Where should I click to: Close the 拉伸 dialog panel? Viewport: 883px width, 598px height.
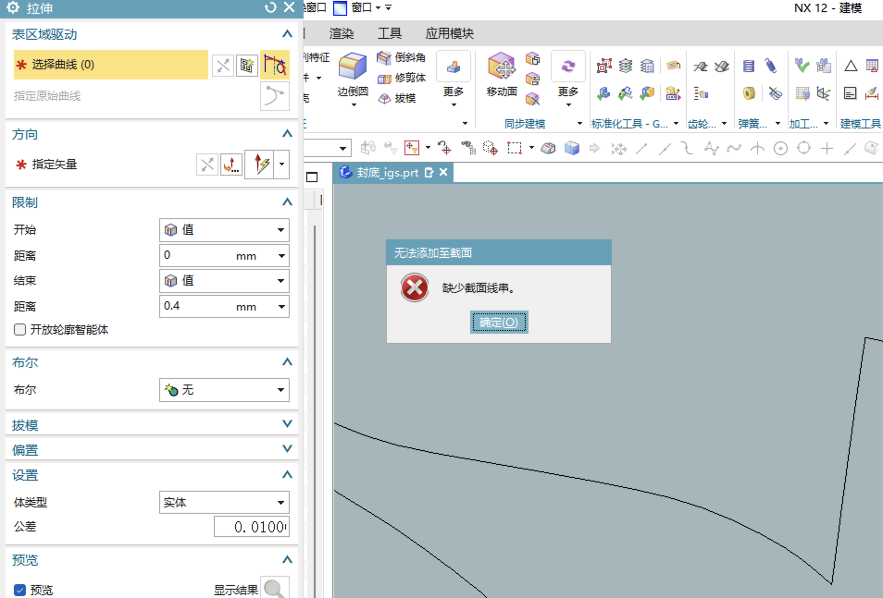click(x=289, y=7)
